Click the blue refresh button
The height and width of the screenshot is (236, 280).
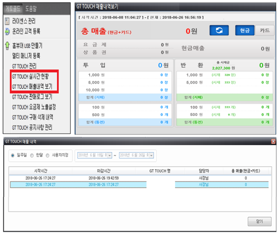coord(219,30)
